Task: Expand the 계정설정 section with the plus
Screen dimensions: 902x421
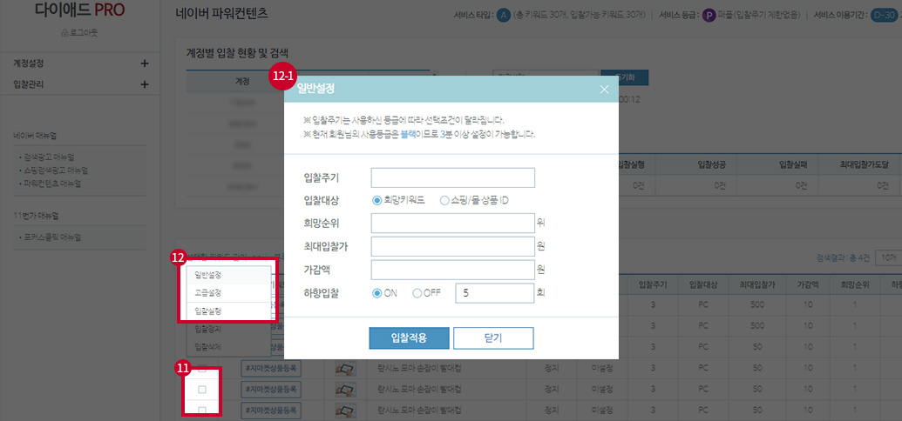Action: (145, 63)
